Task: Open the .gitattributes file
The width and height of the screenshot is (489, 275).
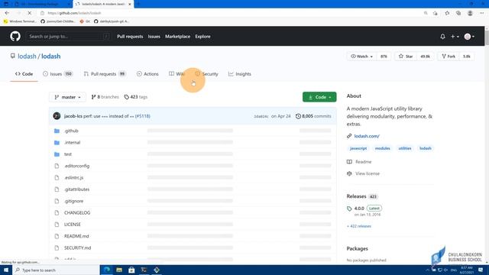Action: coord(76,189)
